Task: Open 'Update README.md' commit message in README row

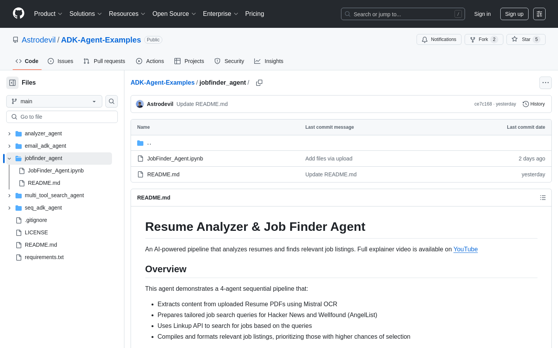Action: click(x=331, y=174)
